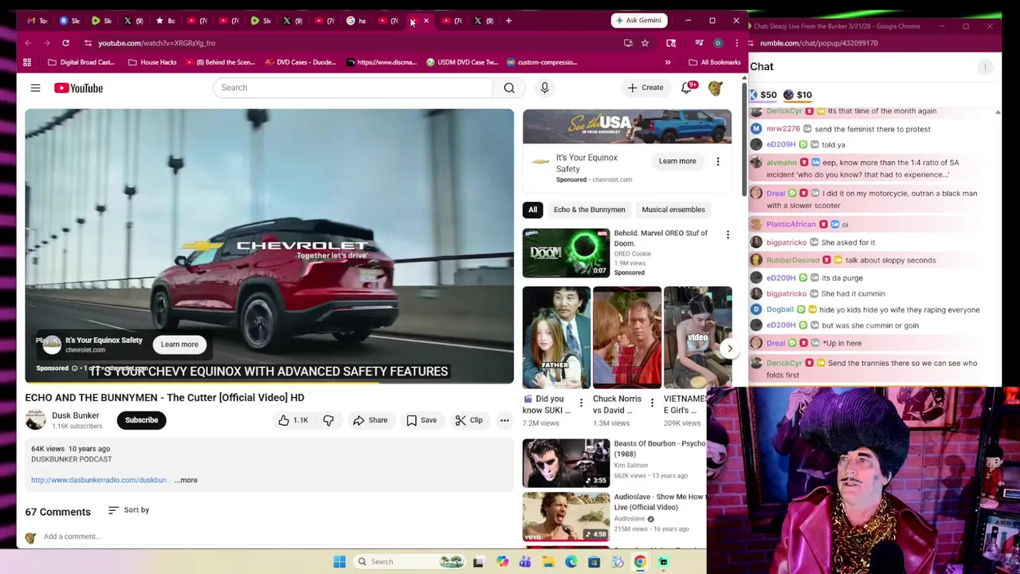The image size is (1020, 574).
Task: Launch Microsoft Edge from the taskbar
Action: click(571, 561)
